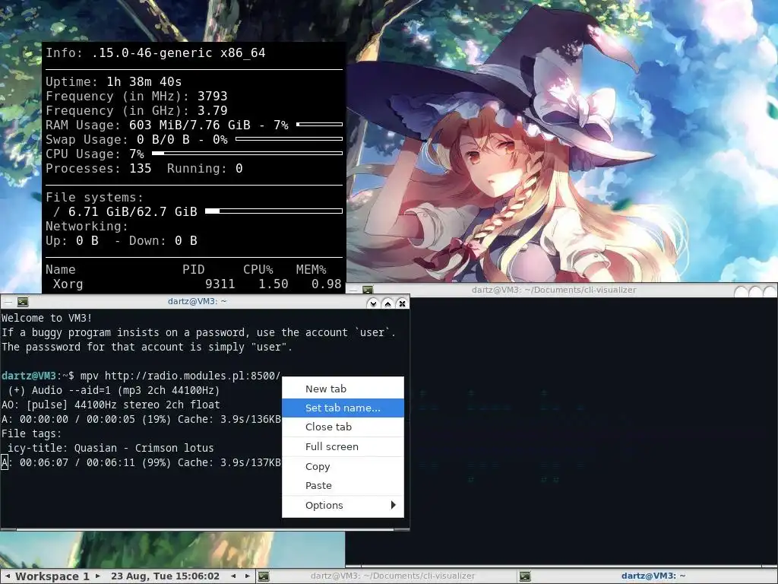
Task: Click the Welcome to VM3! line
Action: tap(46, 318)
